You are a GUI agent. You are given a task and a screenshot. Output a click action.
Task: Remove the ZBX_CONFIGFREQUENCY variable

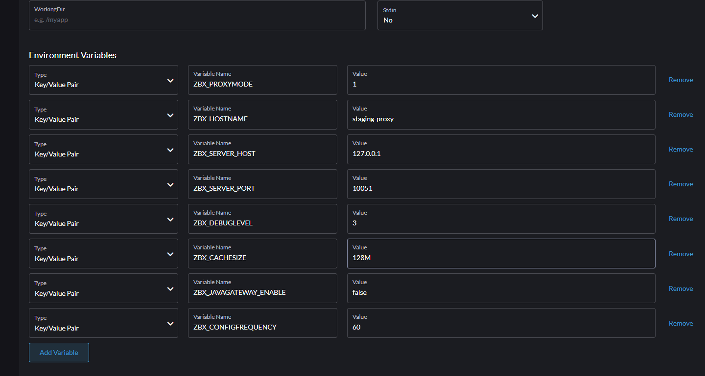click(x=681, y=323)
